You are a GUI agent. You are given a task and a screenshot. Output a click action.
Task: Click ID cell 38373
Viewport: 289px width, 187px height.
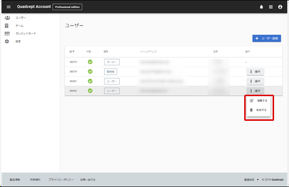73,62
